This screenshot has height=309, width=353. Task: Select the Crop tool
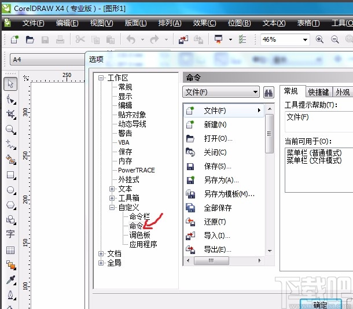[11, 115]
